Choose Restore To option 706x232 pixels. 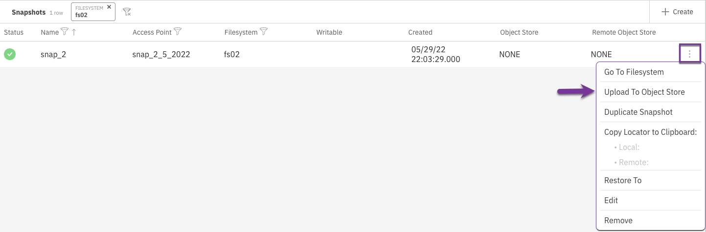coord(622,181)
